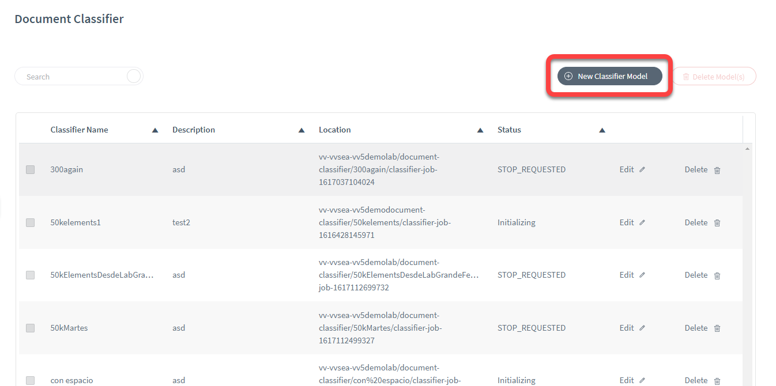Click the location ending in 1617112699732
This screenshot has height=386, width=776.
(399, 275)
